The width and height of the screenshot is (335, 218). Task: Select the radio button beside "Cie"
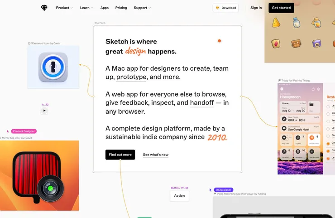click(x=328, y=114)
